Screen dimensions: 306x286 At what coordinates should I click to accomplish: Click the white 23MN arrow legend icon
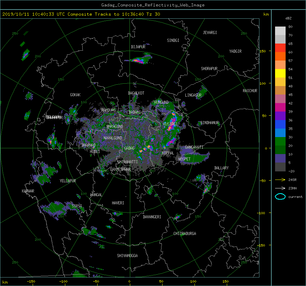pos(280,188)
